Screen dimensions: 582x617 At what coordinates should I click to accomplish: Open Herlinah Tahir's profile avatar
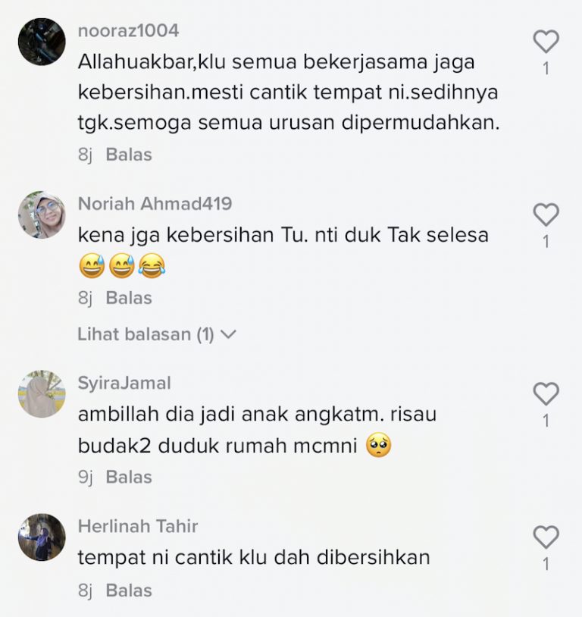42,537
